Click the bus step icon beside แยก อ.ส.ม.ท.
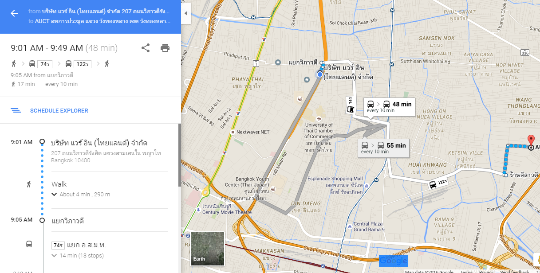The height and width of the screenshot is (273, 540). click(29, 244)
